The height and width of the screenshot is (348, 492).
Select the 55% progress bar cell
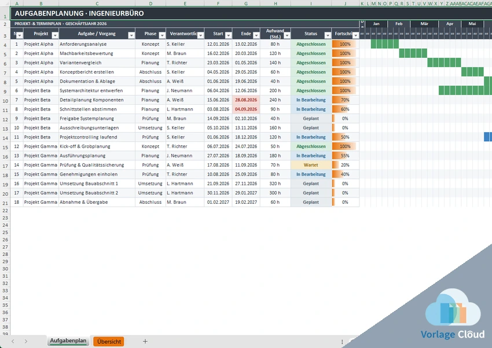tap(345, 156)
